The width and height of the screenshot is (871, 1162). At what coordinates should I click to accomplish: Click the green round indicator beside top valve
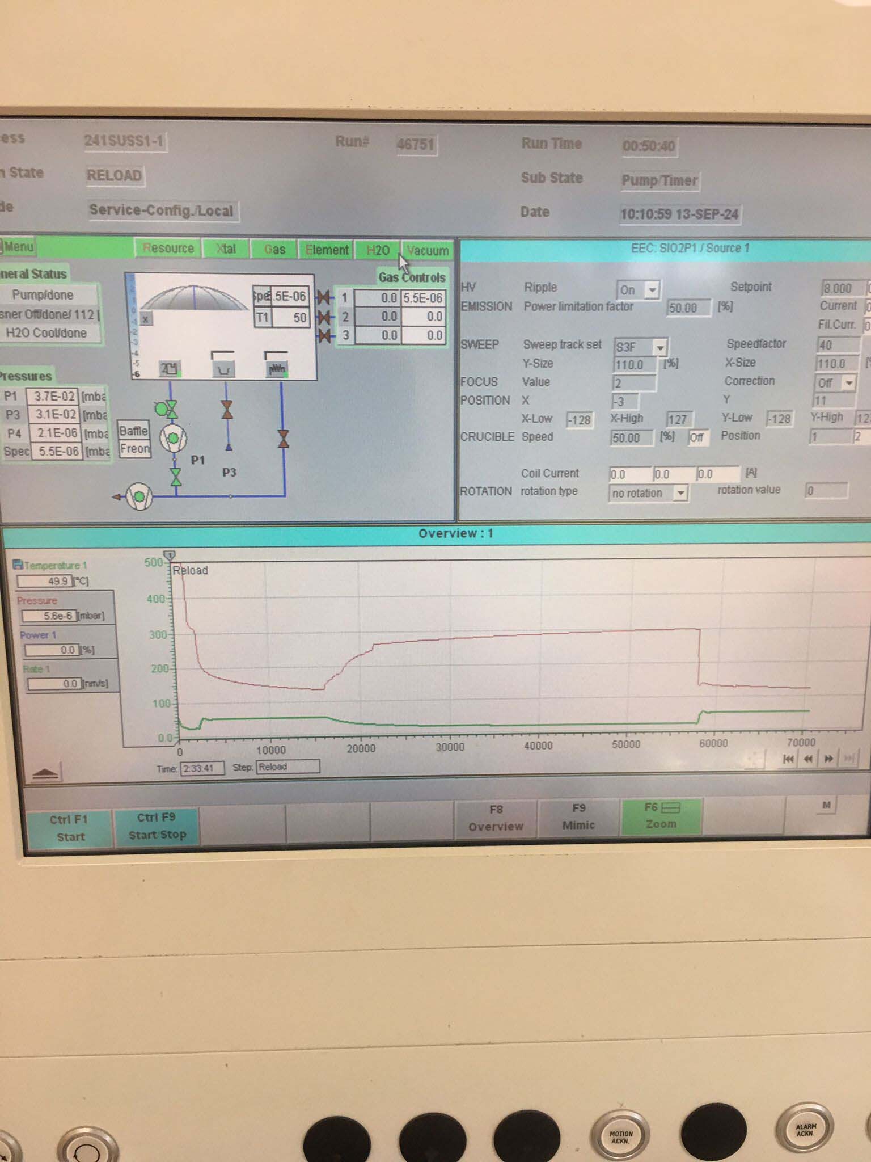(x=160, y=408)
